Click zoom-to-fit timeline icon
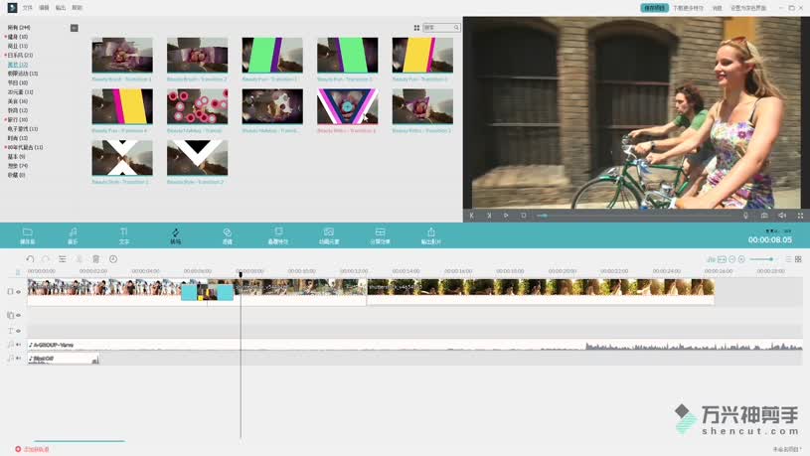Viewport: 810px width, 456px height. click(722, 259)
